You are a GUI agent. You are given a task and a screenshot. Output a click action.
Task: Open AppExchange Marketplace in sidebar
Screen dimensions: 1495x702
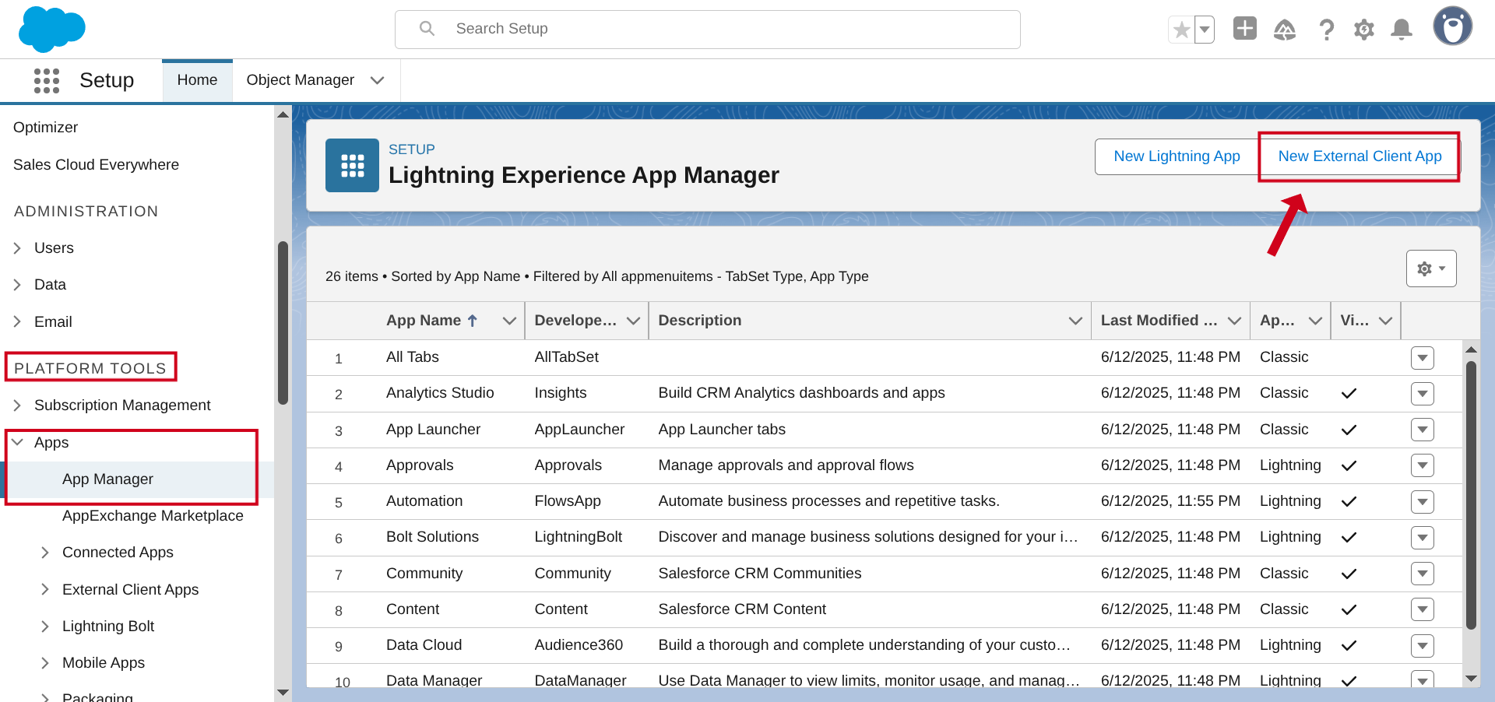(x=153, y=516)
